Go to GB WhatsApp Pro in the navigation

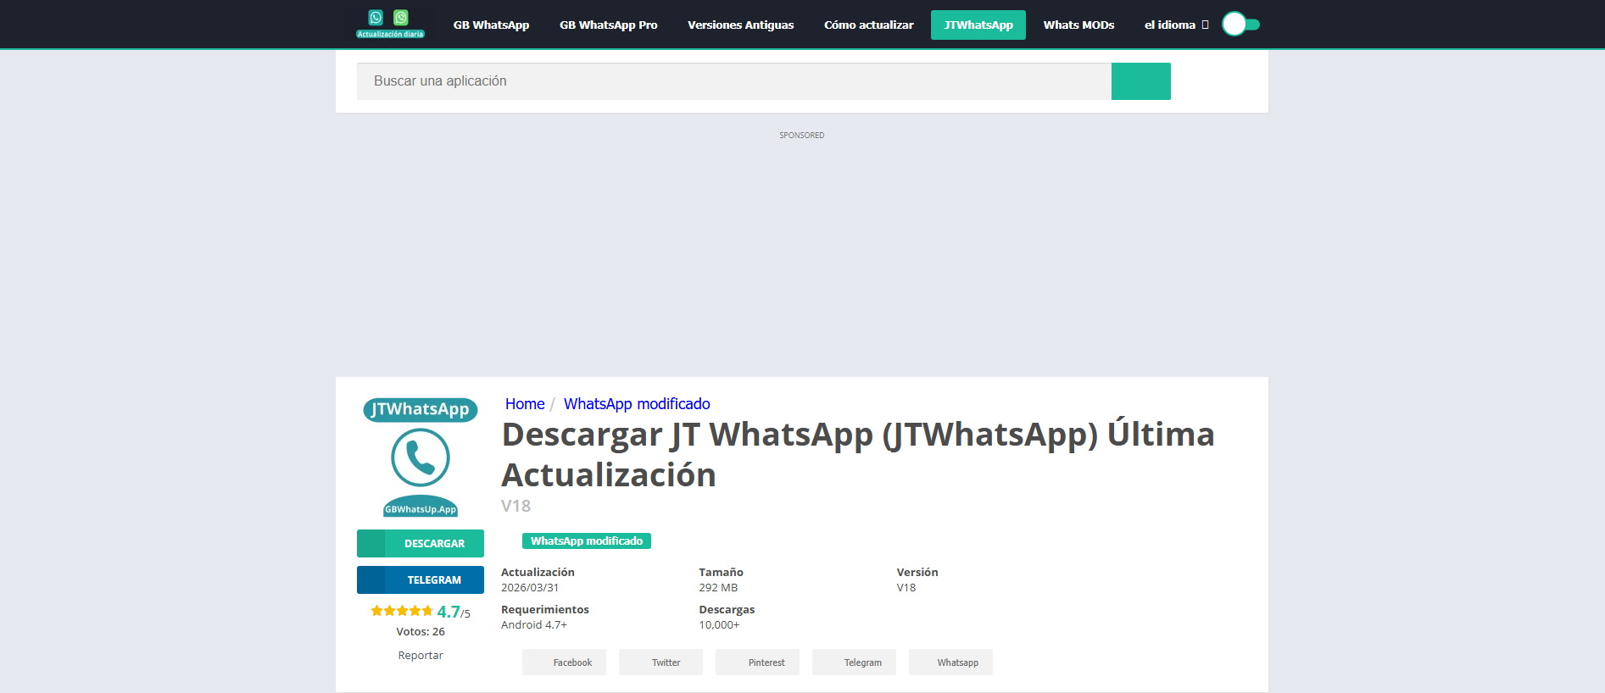point(608,25)
